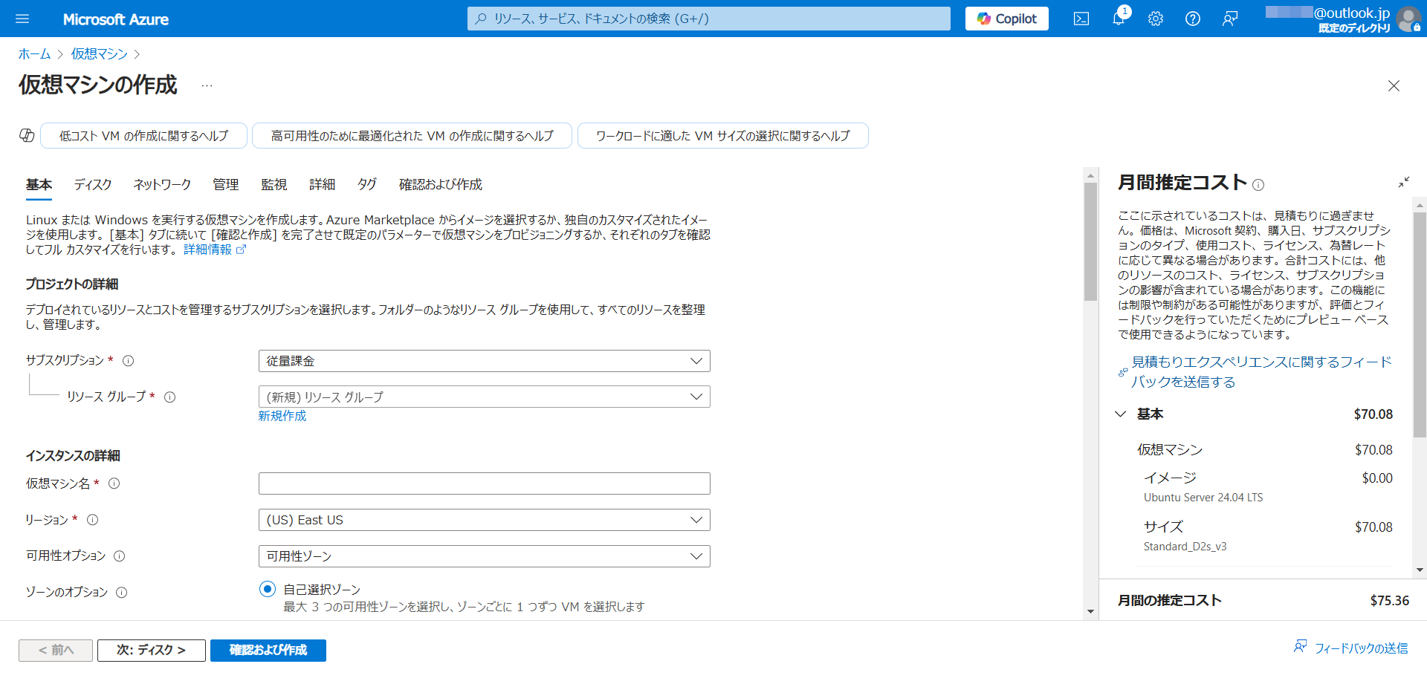
Task: Open Cloud Shell from the top bar
Action: [1081, 19]
